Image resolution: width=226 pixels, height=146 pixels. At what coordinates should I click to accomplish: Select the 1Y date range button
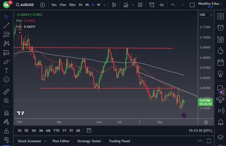pos(64,130)
